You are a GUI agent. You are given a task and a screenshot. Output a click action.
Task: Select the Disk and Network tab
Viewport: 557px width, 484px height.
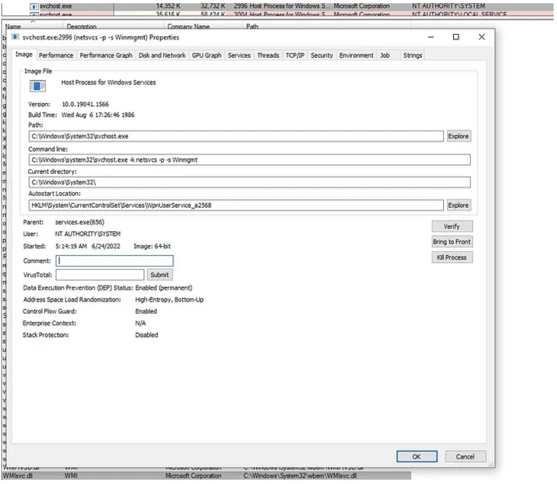[x=162, y=55]
